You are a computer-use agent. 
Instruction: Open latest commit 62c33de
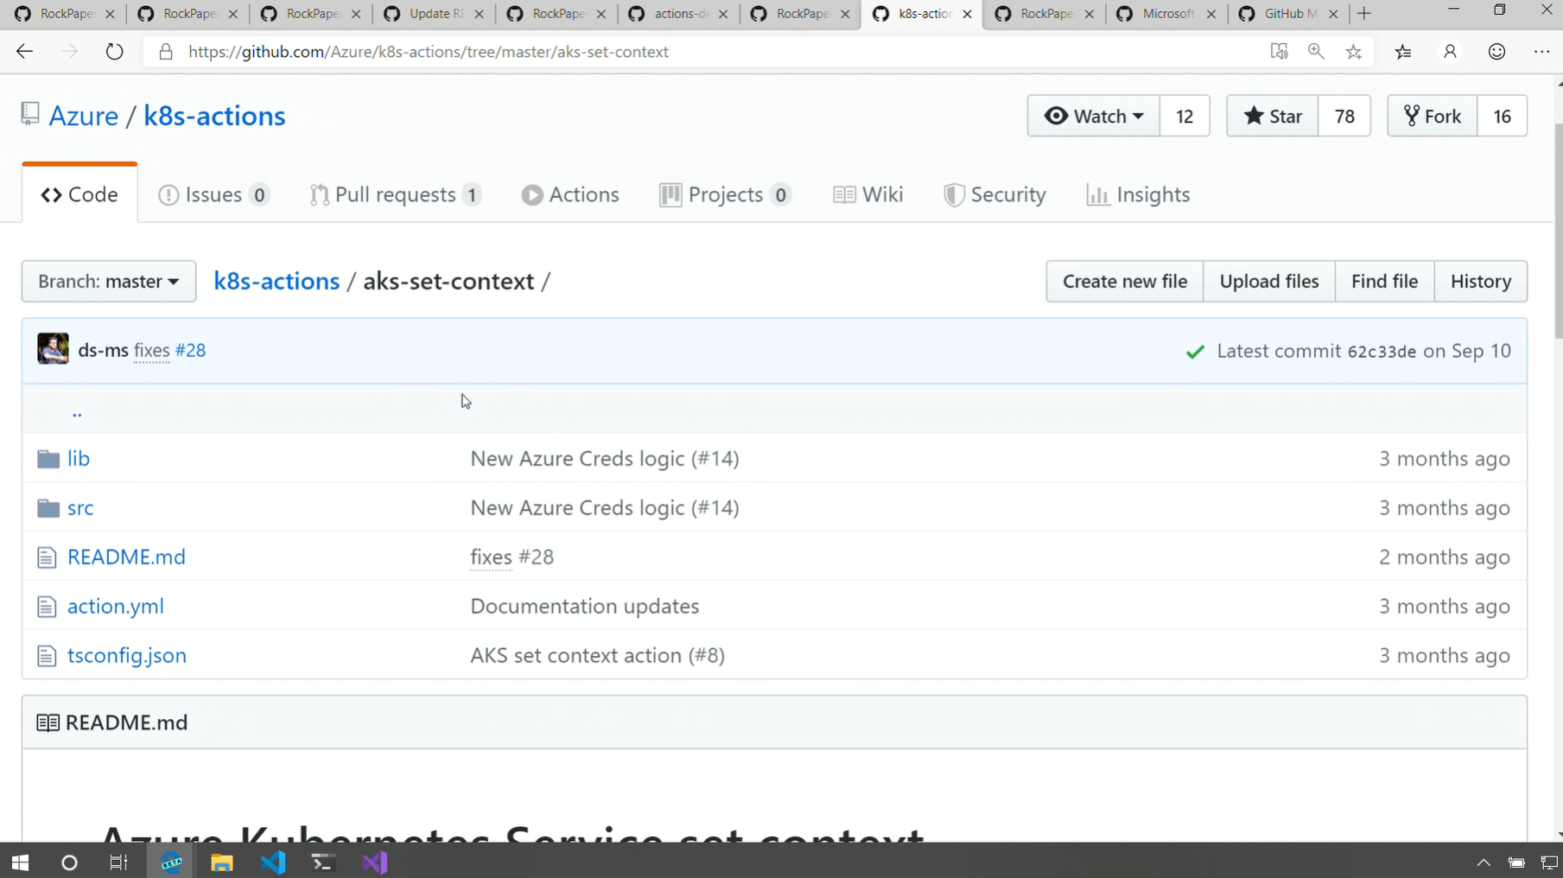[1382, 352]
